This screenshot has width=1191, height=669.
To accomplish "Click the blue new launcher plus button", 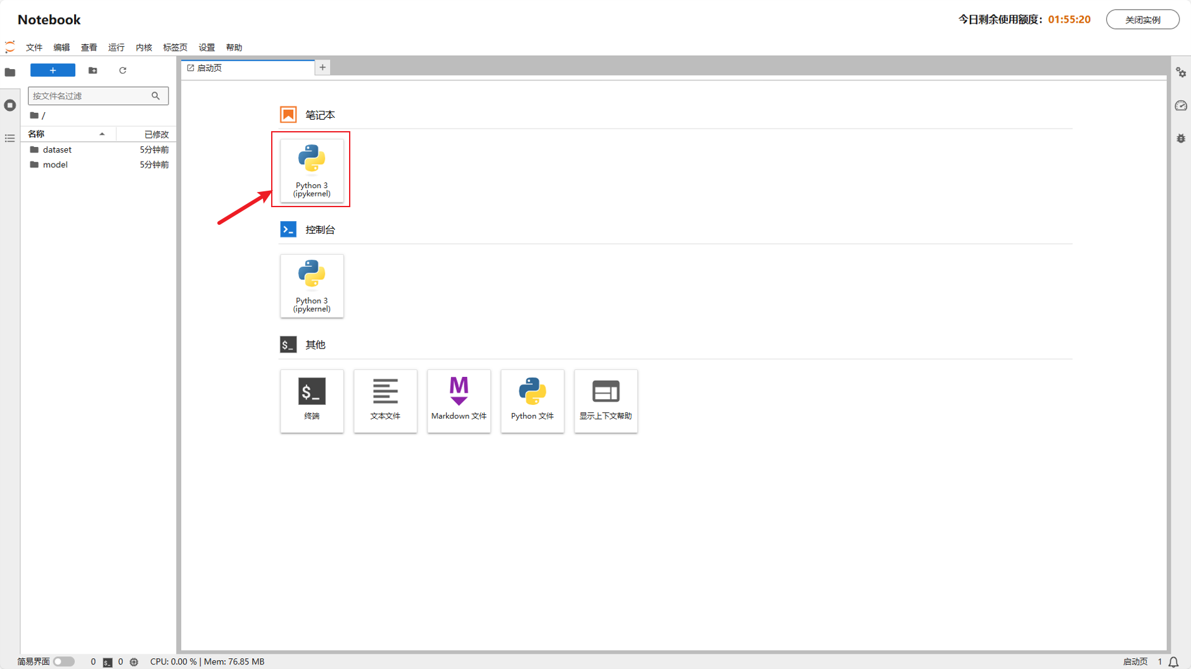I will [x=53, y=70].
